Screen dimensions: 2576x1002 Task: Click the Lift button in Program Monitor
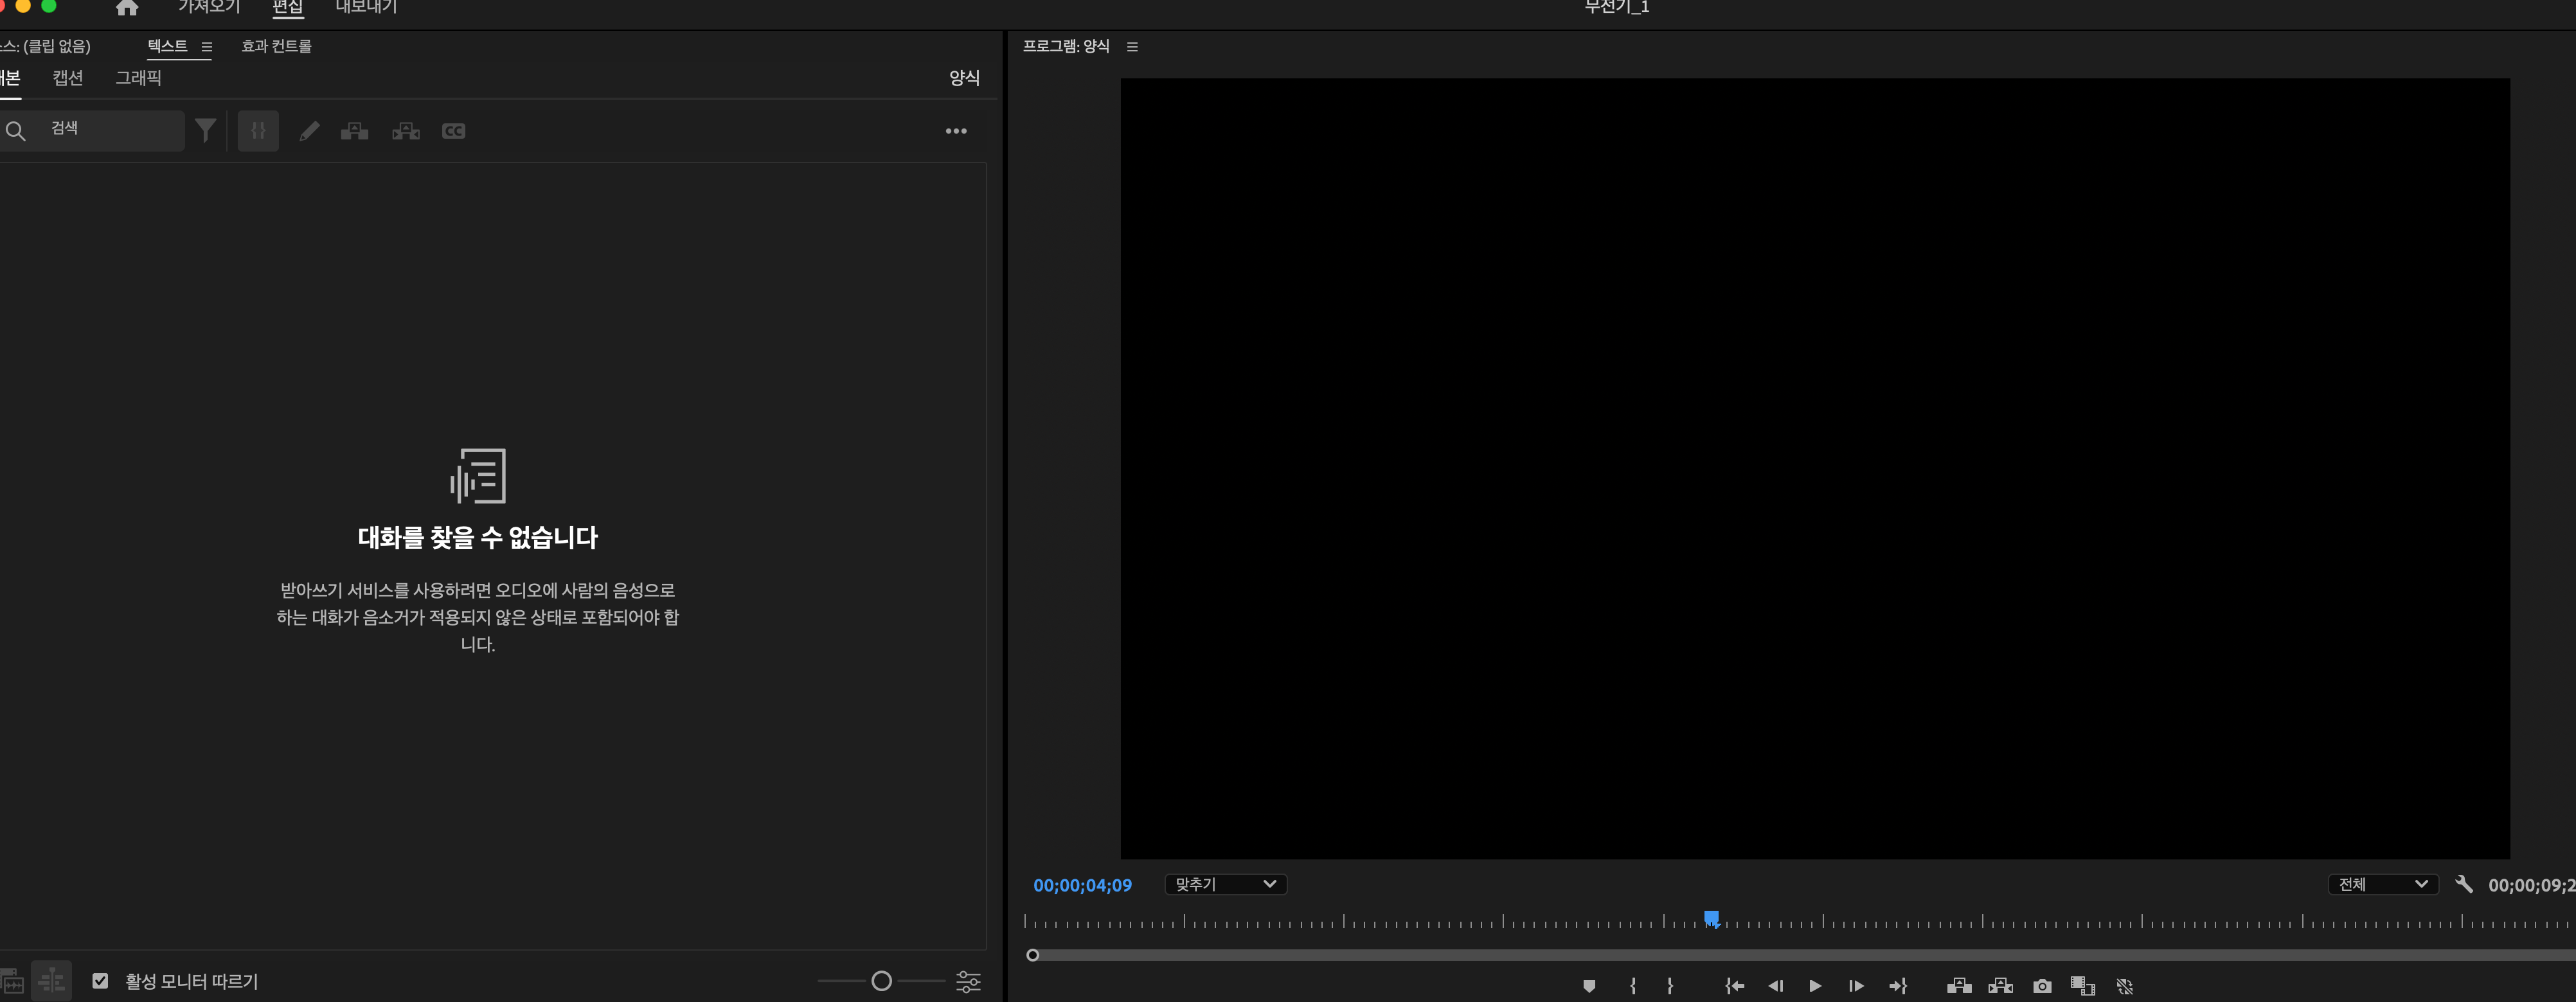(1960, 986)
